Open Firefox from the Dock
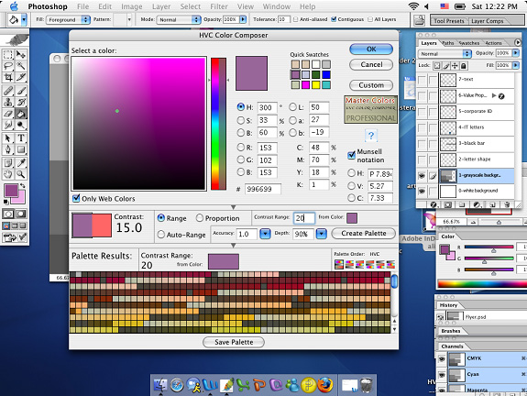 tap(324, 385)
